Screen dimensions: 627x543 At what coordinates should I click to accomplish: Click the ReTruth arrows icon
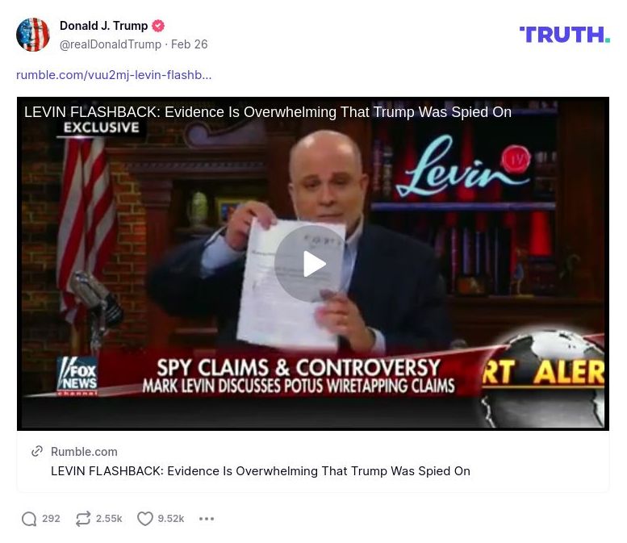pyautogui.click(x=83, y=519)
